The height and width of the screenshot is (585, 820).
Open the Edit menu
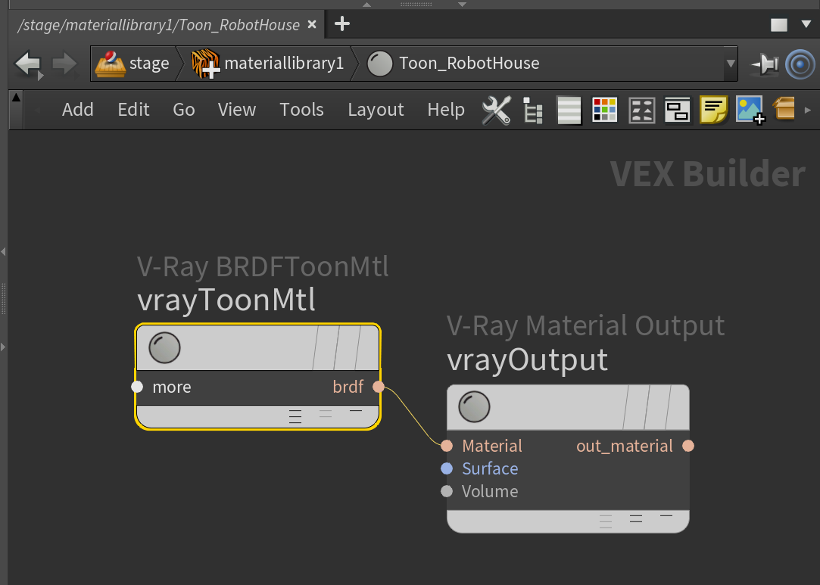tap(133, 110)
